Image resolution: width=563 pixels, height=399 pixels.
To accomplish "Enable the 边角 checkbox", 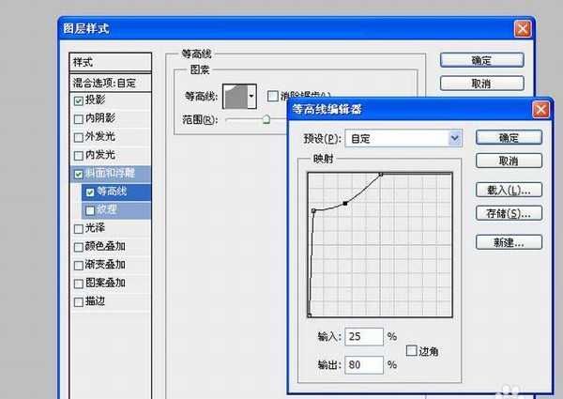I will (412, 350).
